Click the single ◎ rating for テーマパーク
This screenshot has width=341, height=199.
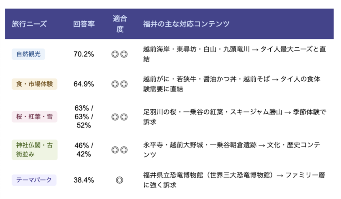(120, 180)
